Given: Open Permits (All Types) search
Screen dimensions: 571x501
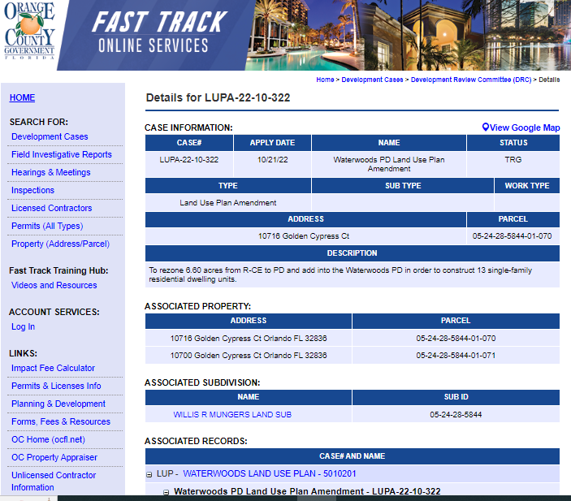Looking at the screenshot, I should coord(46,226).
